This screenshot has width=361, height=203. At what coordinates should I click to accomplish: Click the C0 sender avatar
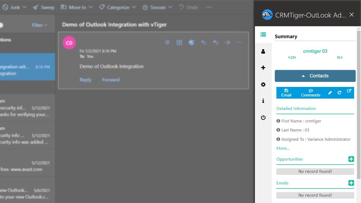click(x=69, y=43)
